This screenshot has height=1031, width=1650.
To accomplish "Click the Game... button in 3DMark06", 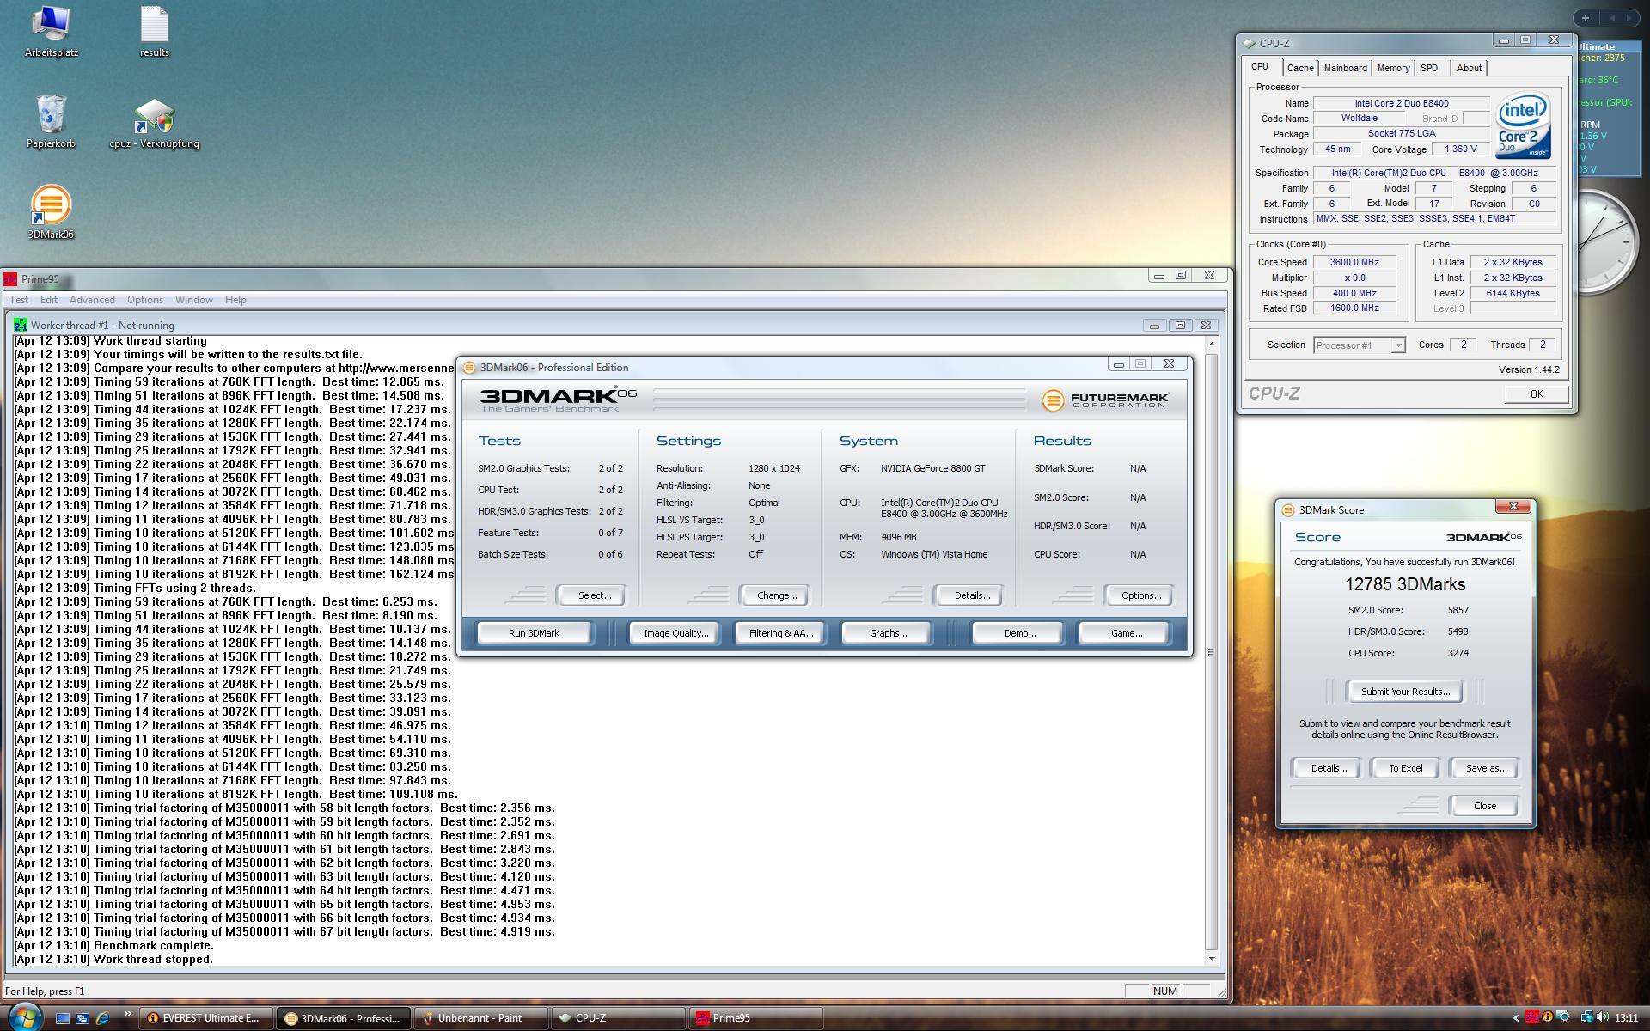I will point(1126,633).
